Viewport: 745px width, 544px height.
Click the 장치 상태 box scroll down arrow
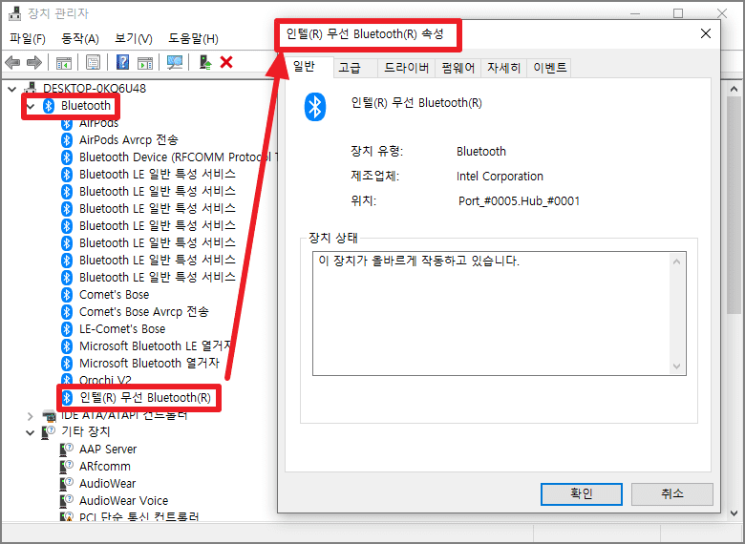[677, 366]
